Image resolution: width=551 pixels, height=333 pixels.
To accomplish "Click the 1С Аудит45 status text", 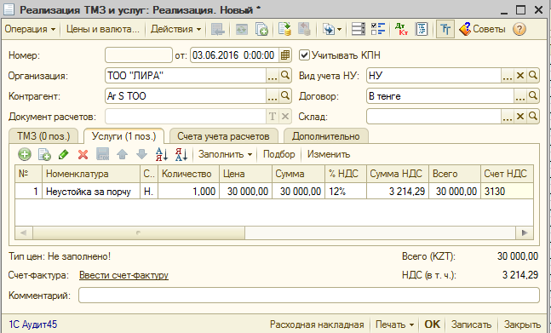I will (32, 324).
